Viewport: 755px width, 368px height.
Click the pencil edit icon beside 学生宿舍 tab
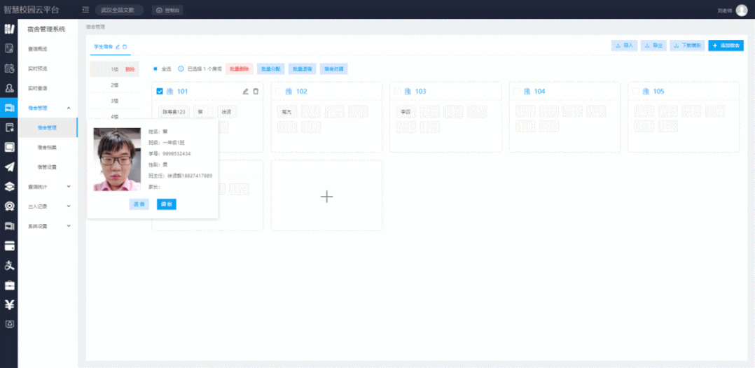(118, 47)
